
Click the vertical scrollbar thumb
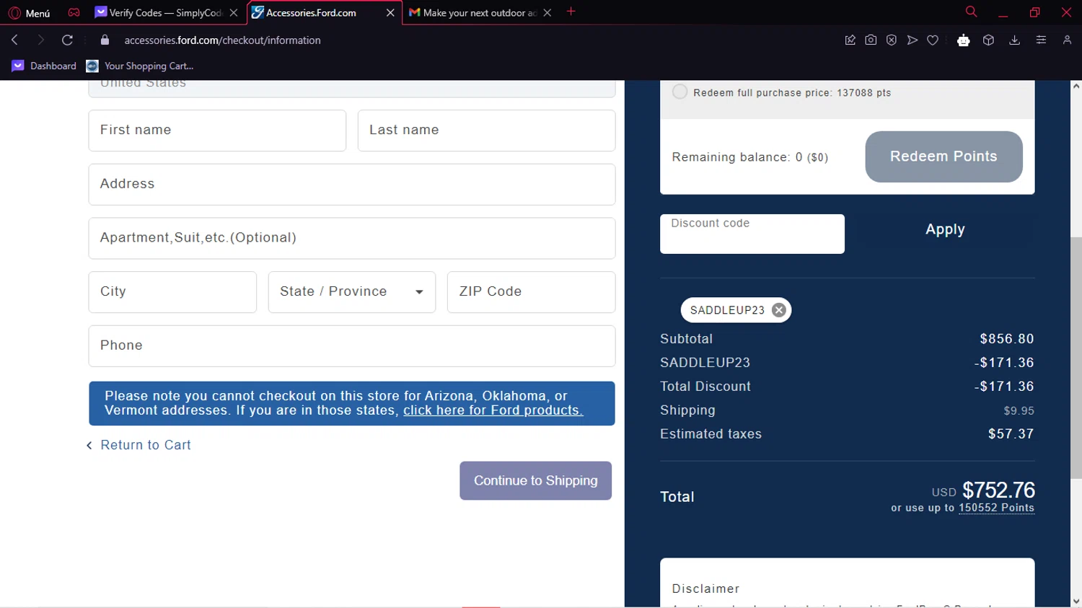click(1076, 357)
